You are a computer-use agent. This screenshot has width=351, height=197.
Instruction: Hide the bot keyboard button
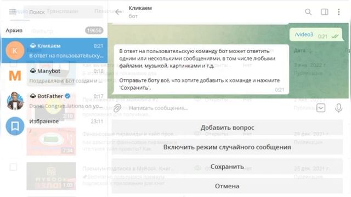pos(321,108)
